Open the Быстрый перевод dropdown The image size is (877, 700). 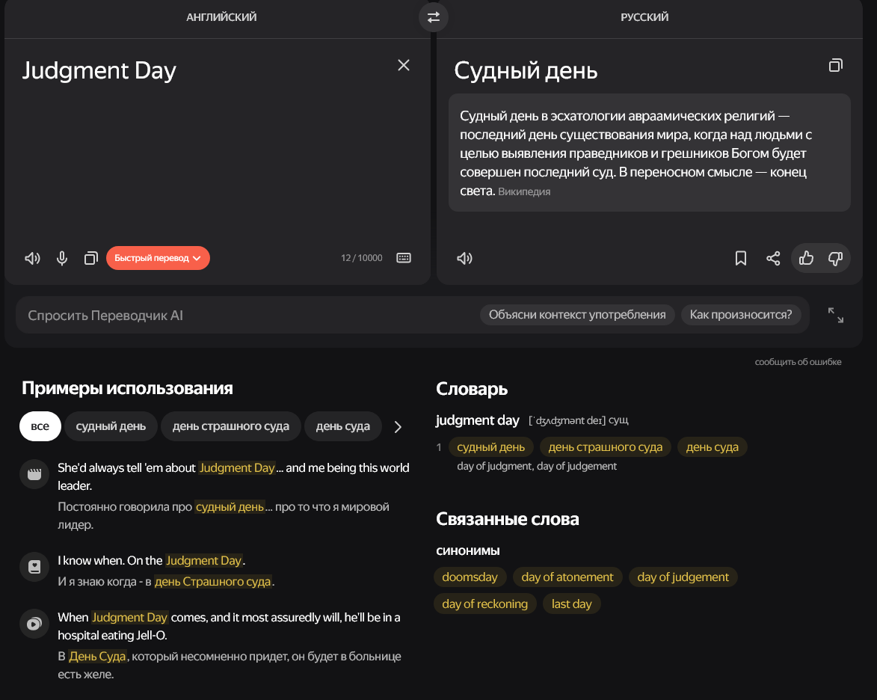158,258
